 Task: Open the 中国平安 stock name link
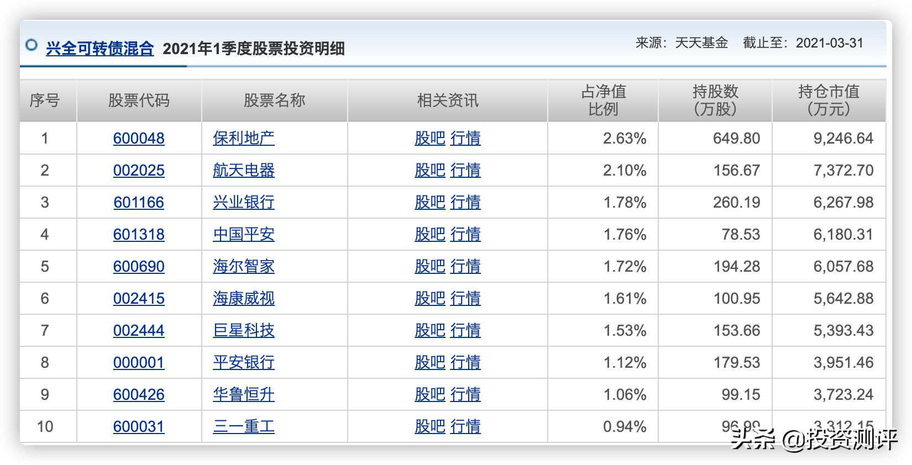point(244,234)
